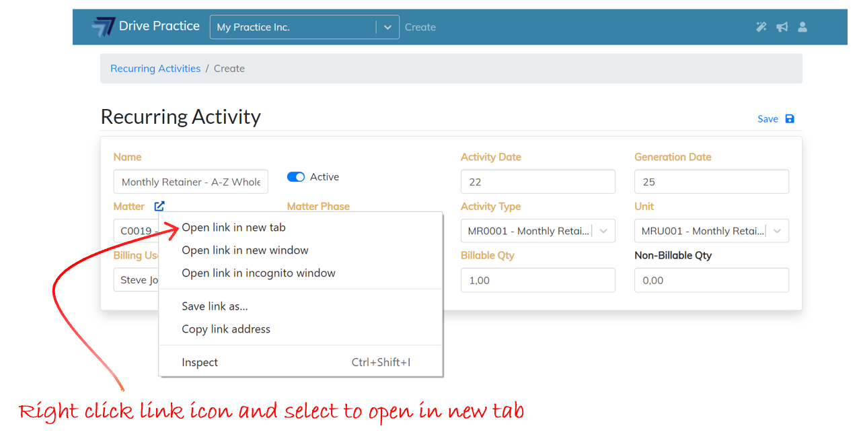Click the Save floppy disk icon
The width and height of the screenshot is (857, 445).
(790, 118)
